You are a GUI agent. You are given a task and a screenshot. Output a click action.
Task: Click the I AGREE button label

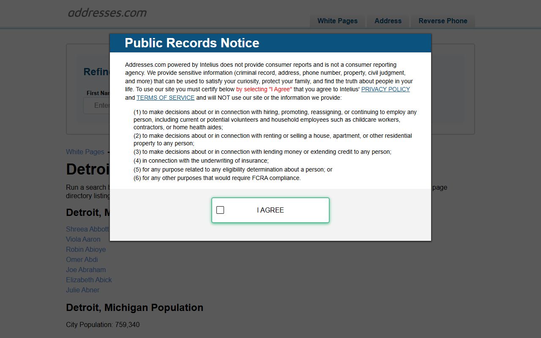coord(270,210)
